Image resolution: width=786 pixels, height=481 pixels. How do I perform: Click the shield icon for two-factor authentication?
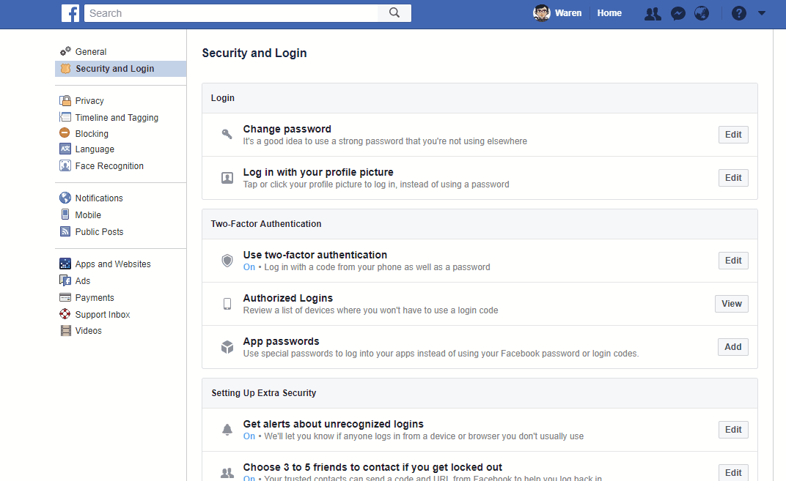(x=227, y=260)
